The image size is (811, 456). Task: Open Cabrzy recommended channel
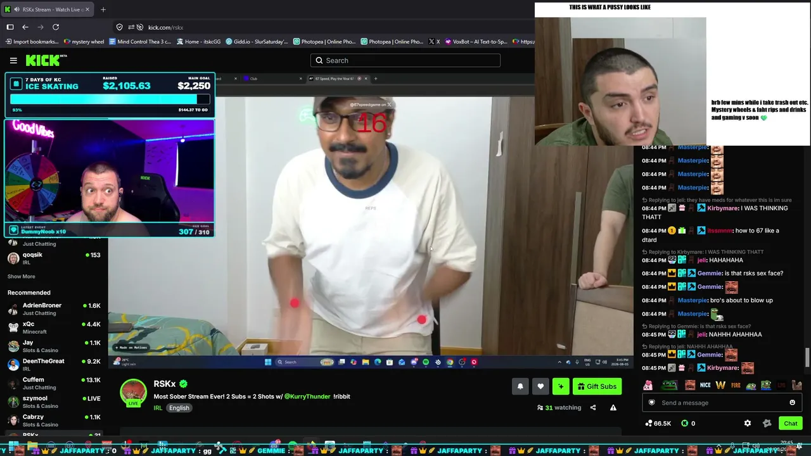click(54, 421)
